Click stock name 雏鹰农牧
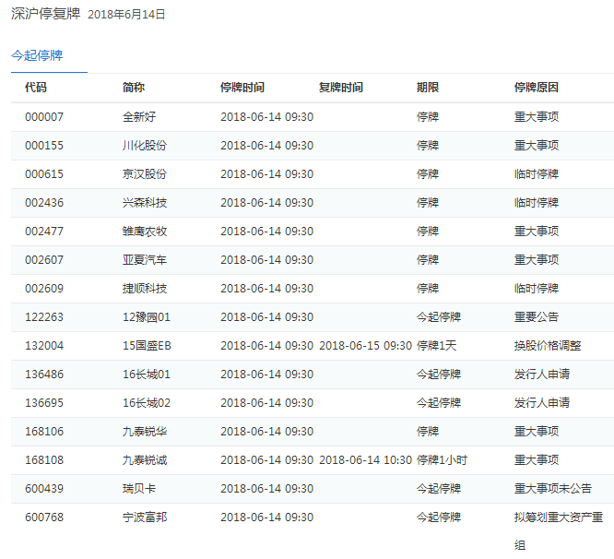 click(x=145, y=232)
